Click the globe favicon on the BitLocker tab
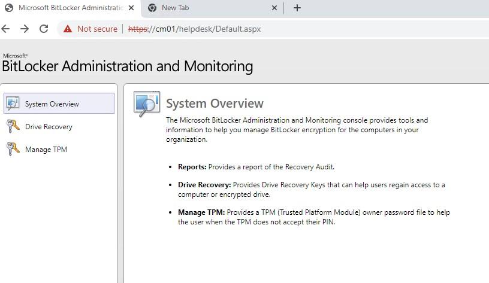This screenshot has height=283, width=489. [x=9, y=8]
